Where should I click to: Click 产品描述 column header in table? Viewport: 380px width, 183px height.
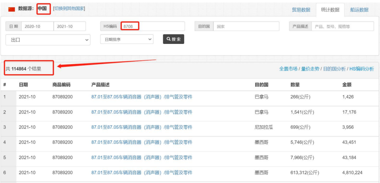100,85
